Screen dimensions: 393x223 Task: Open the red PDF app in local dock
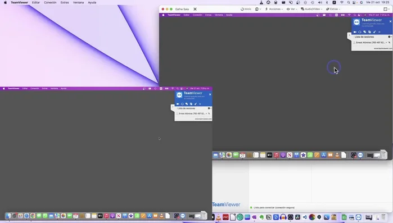point(225,217)
